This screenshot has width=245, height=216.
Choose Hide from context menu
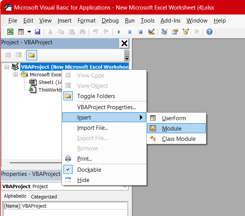pyautogui.click(x=104, y=180)
